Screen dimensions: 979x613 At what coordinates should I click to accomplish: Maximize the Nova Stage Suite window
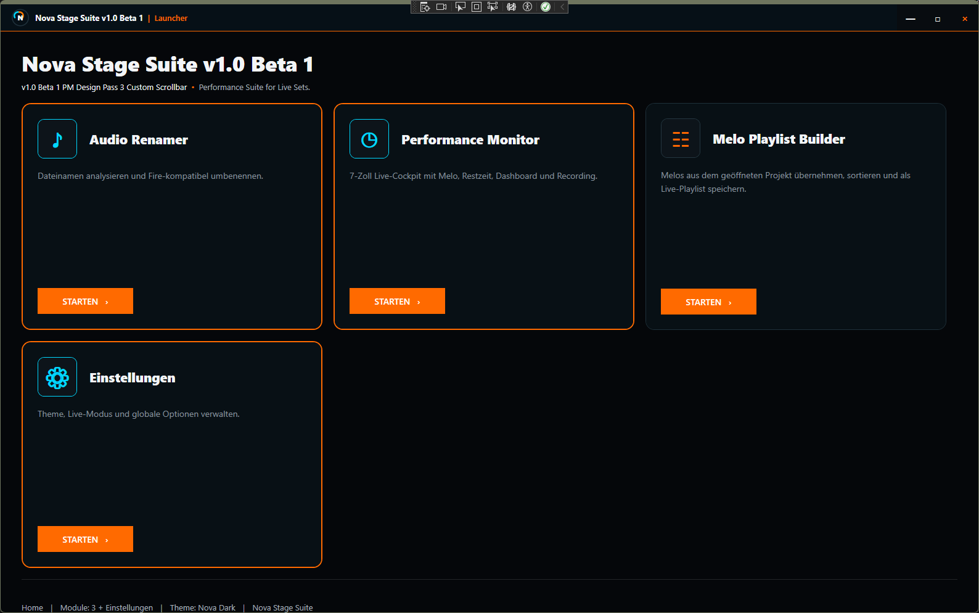(x=938, y=19)
